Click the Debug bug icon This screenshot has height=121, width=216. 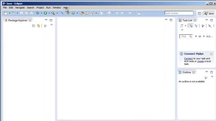click(37, 13)
